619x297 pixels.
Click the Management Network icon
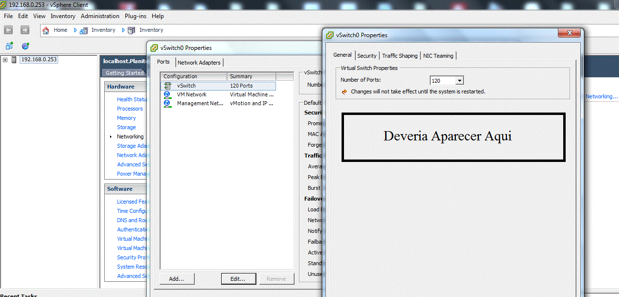(167, 103)
